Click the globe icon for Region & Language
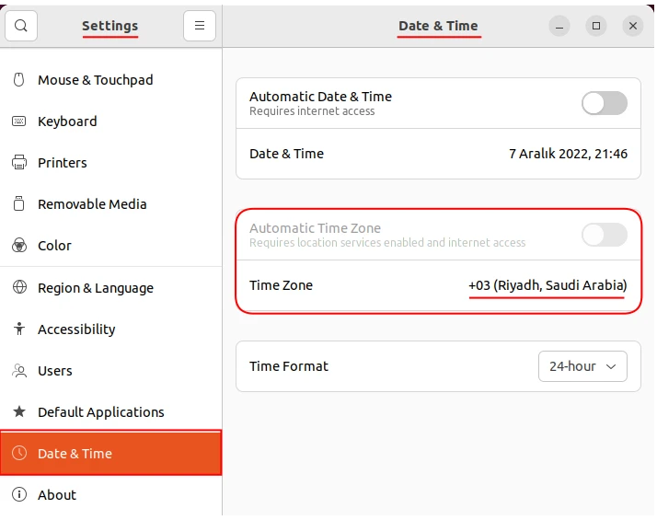The image size is (657, 520). (x=18, y=288)
